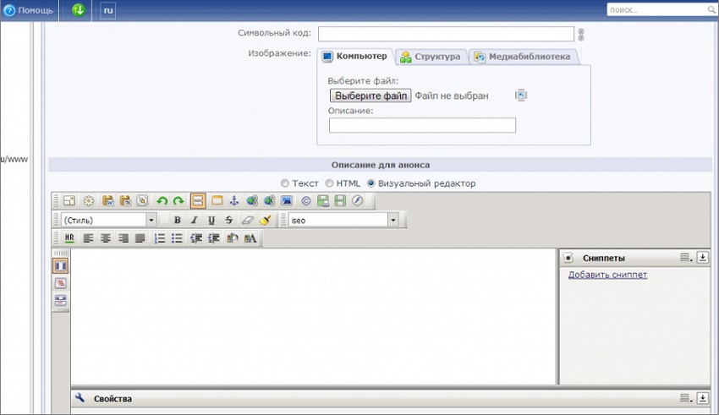
Task: Insert an image via the picture icon
Action: pyautogui.click(x=287, y=200)
